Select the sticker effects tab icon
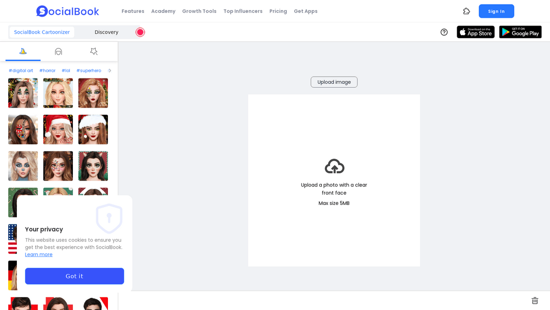Image resolution: width=550 pixels, height=310 pixels. coord(94,51)
